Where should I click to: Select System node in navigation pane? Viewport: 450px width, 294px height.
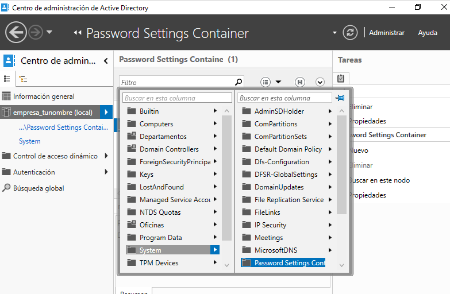[x=30, y=141]
